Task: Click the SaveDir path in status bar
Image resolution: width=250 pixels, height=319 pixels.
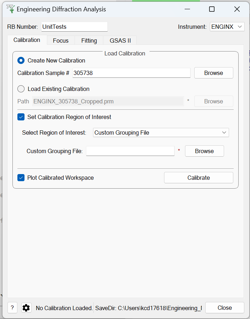Action: 148,308
